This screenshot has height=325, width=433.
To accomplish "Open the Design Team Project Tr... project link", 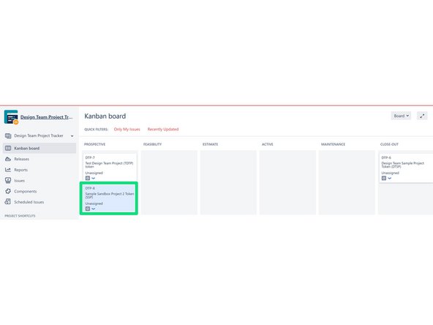I will click(x=46, y=117).
